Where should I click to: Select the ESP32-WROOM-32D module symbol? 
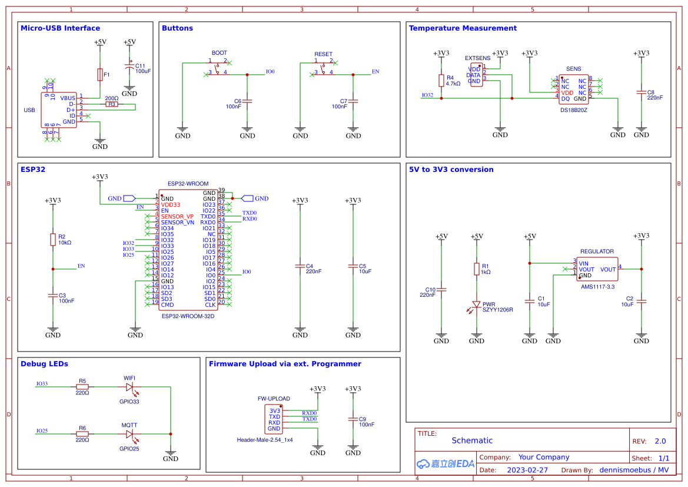pos(188,247)
